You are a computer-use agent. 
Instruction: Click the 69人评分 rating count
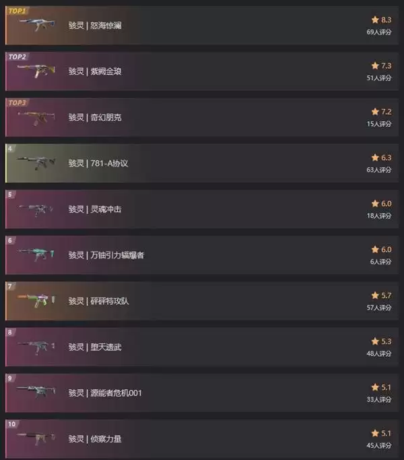tap(379, 32)
